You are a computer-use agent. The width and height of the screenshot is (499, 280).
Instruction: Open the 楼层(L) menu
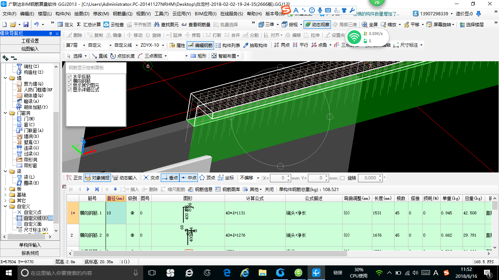[45, 14]
